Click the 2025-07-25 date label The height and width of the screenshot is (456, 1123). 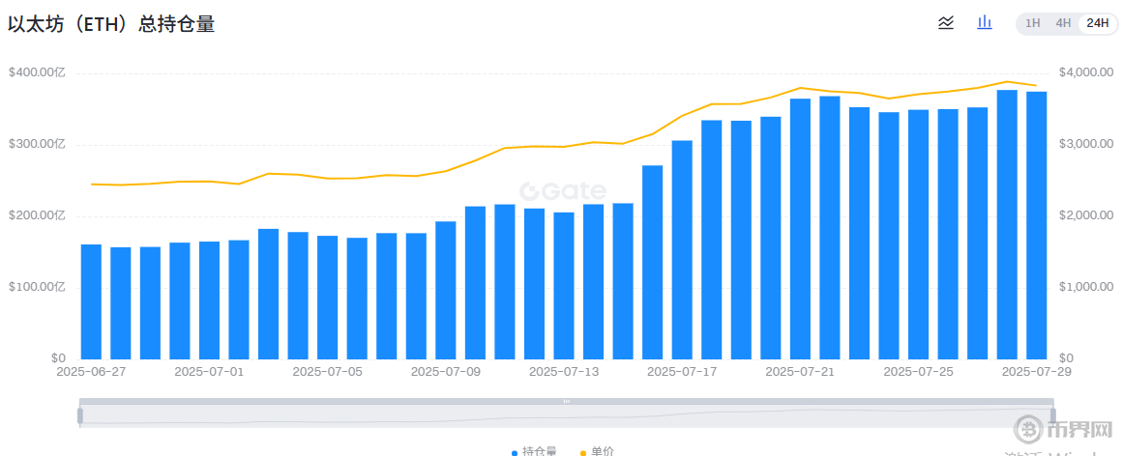click(x=918, y=372)
